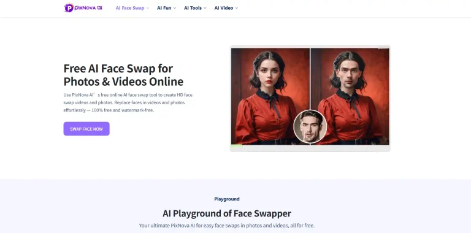471x233 pixels.
Task: Click the 'AI Playground of Face Swapper' heading
Action: click(227, 213)
